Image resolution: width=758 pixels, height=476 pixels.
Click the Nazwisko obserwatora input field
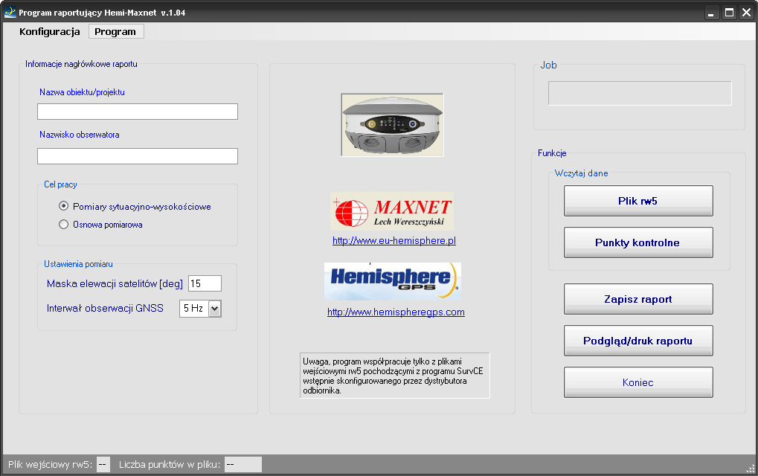[138, 156]
